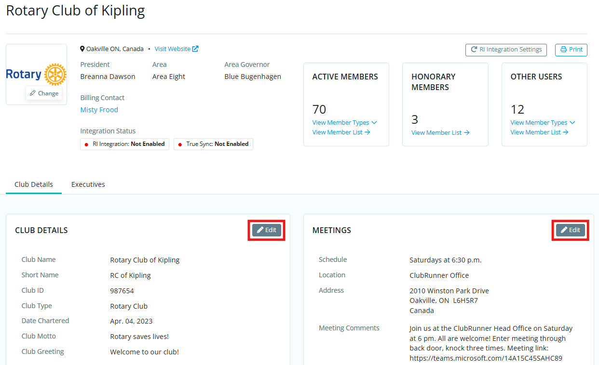
Task: Click the external link icon beside Visit Website
Action: tap(195, 49)
